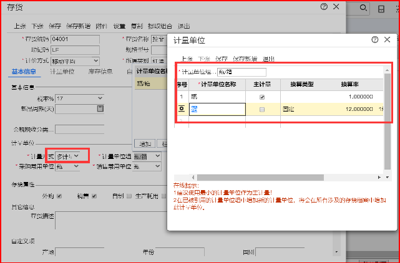
Task: Click the 存货描述 text area
Action: (x=112, y=220)
